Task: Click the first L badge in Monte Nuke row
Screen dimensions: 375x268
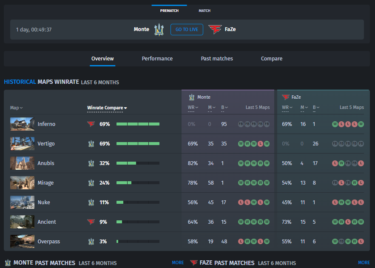Action: pyautogui.click(x=241, y=202)
